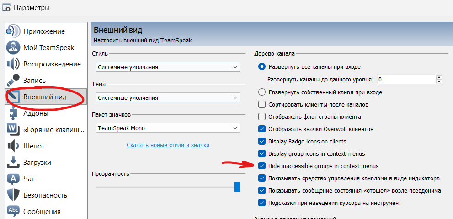Click the Приложение sidebar icon
453x219 pixels.
click(x=13, y=31)
